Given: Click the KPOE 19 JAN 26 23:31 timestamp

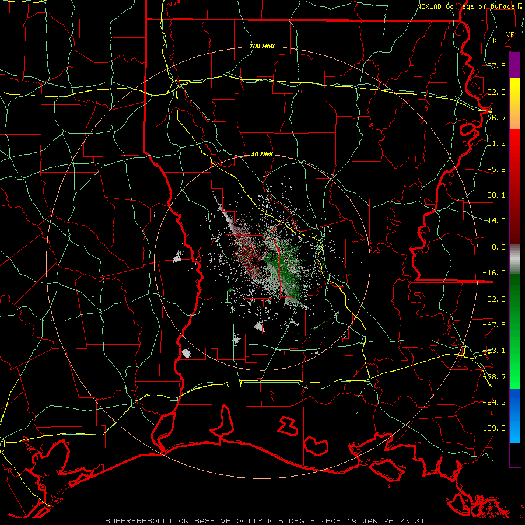Looking at the screenshot, I should click(373, 521).
